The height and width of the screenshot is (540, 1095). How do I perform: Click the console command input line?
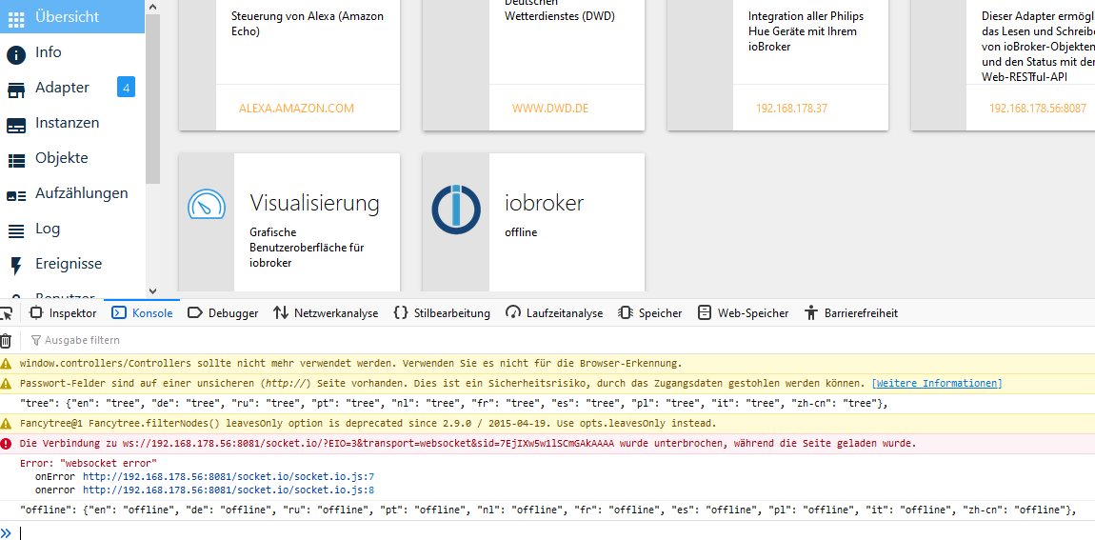pyautogui.click(x=555, y=532)
